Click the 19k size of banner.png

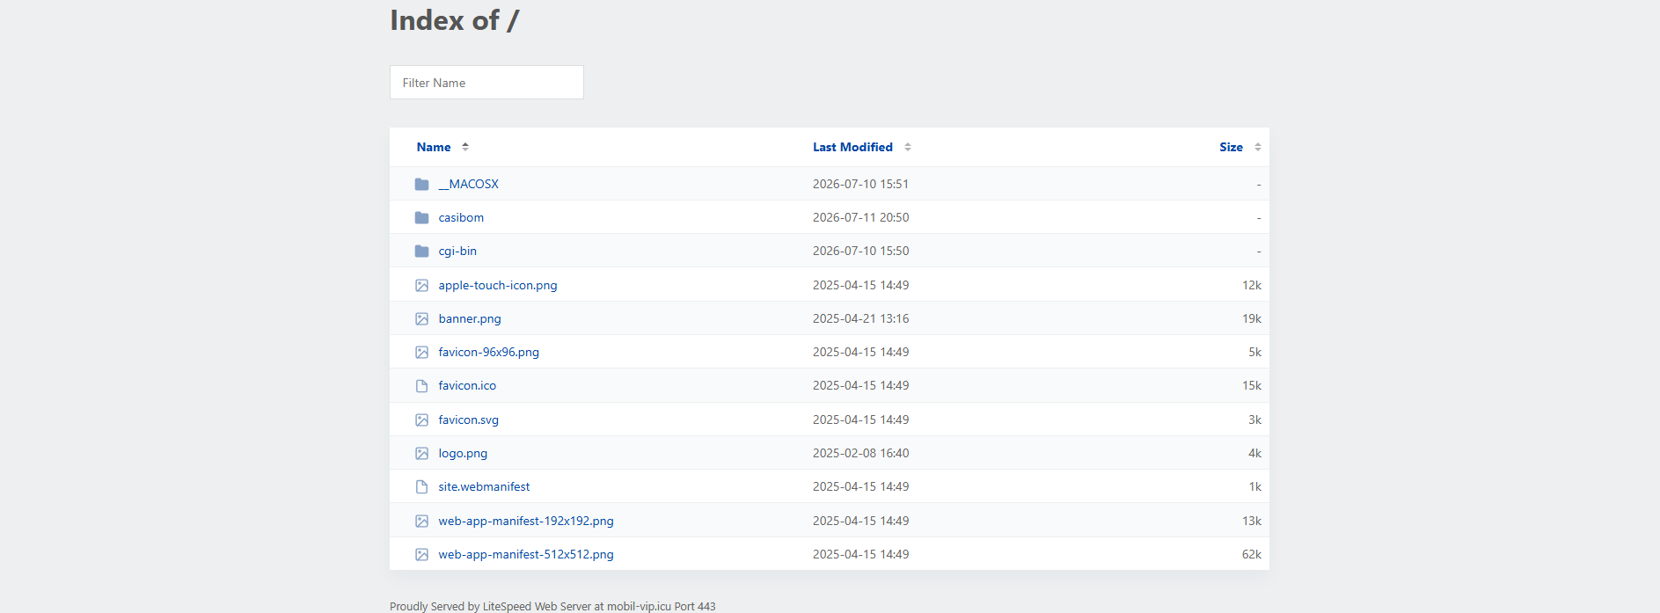1252,318
